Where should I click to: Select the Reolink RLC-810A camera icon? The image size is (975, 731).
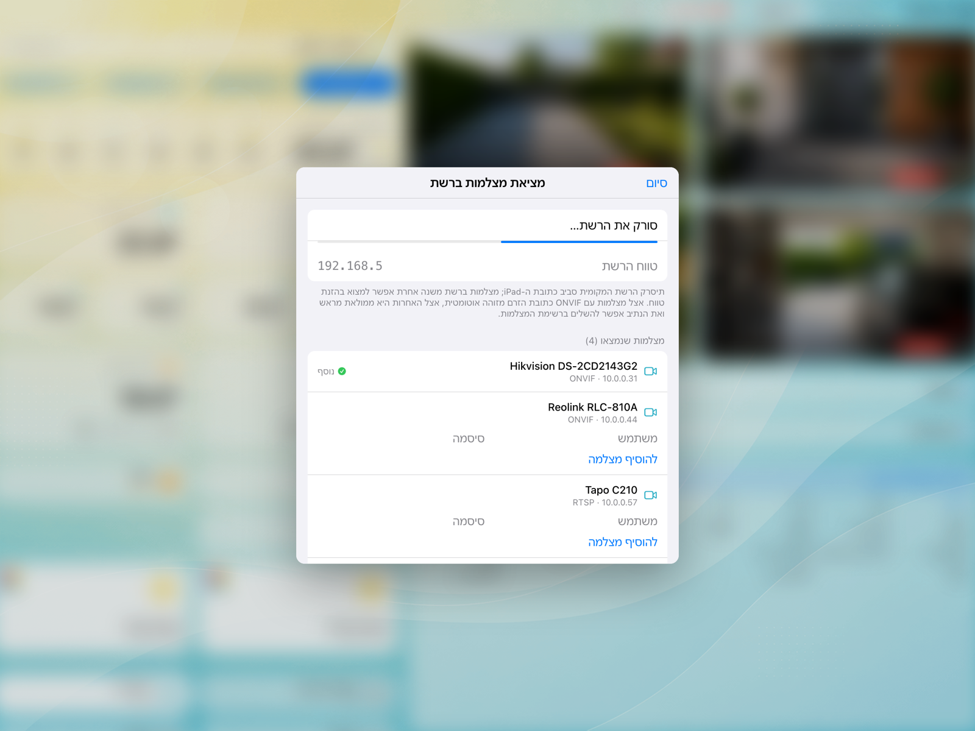coord(650,412)
